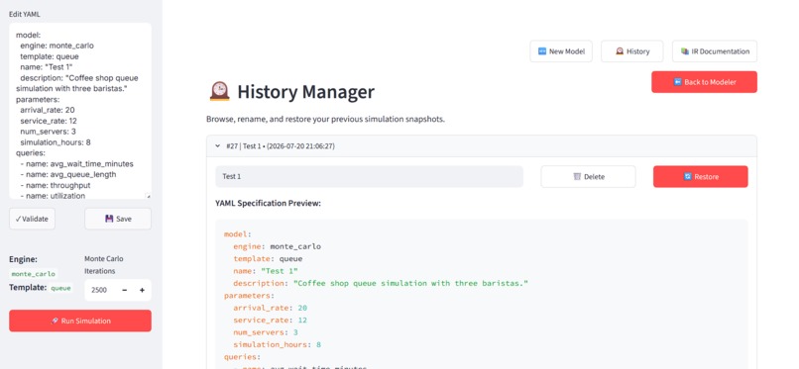This screenshot has width=799, height=369.
Task: Save the edited YAML
Action: pos(118,219)
